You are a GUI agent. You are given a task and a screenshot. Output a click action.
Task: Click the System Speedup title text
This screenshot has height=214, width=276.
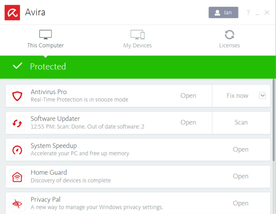(x=54, y=146)
